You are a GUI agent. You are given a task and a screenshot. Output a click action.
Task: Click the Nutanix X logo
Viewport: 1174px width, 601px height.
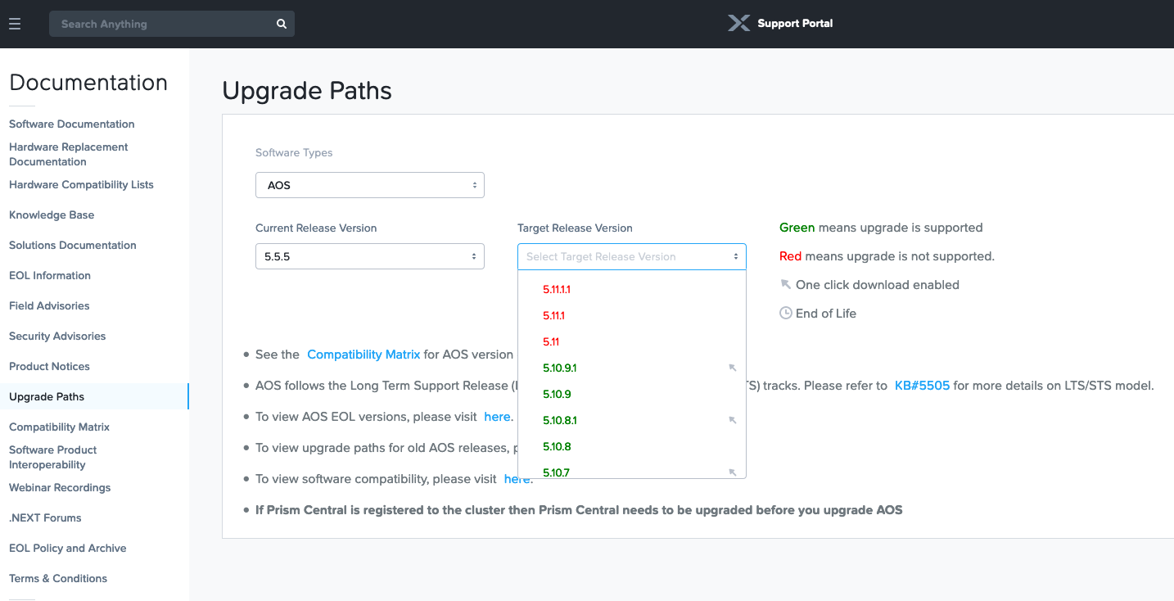click(738, 23)
